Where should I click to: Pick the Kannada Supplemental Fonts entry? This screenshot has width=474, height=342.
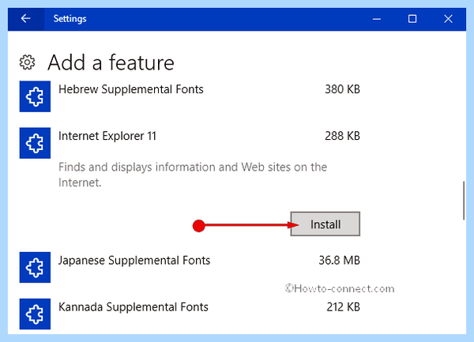click(x=134, y=307)
